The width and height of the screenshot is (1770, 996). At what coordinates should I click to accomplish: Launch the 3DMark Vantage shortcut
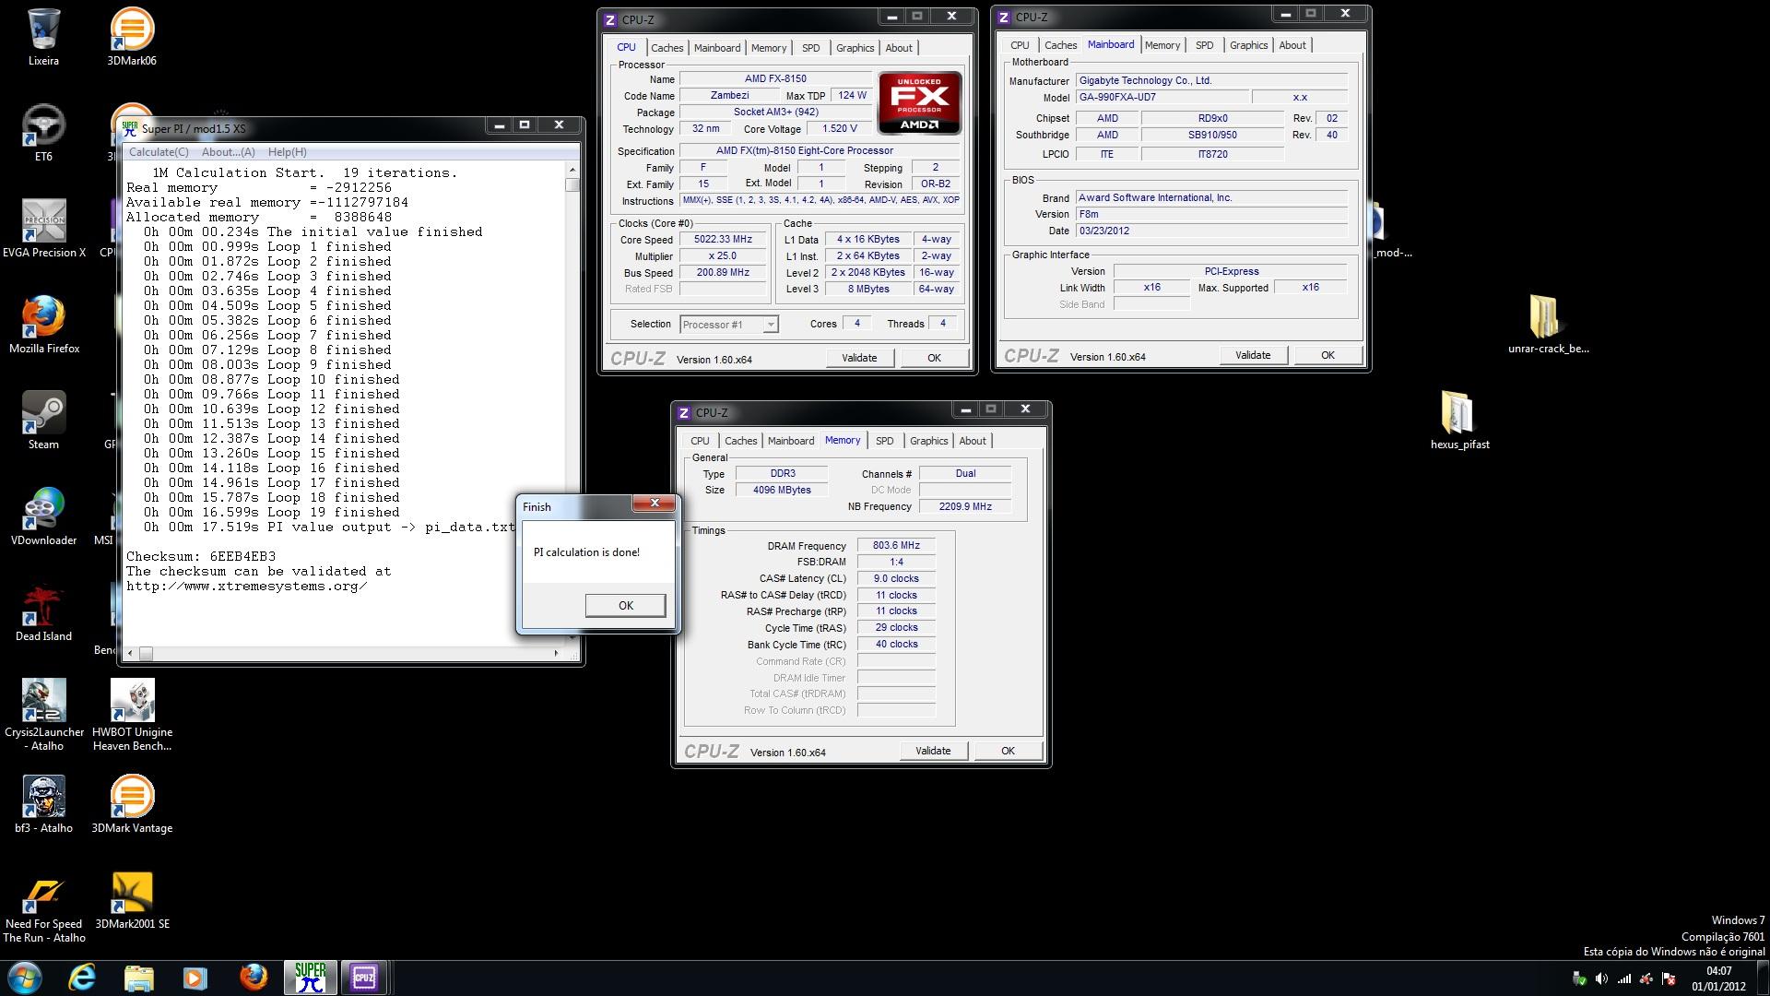pos(132,804)
